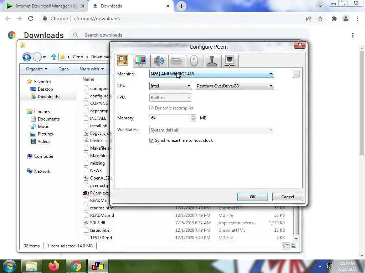
Task: Open Chrome extensions puzzle icon
Action: tap(334, 18)
